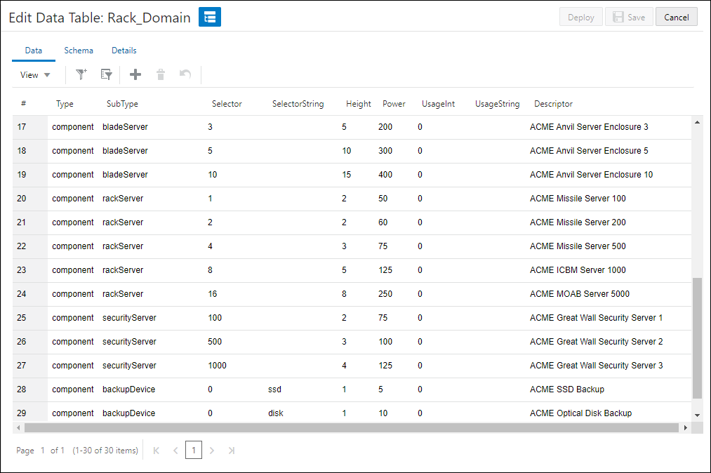
Task: Click the Cancel button
Action: coord(676,16)
